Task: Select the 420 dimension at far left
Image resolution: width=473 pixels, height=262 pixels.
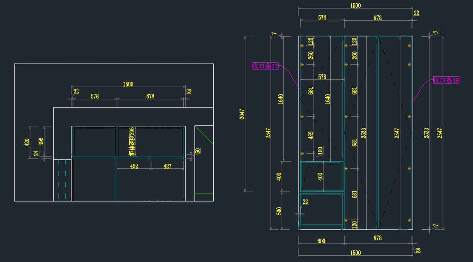Action: point(27,142)
